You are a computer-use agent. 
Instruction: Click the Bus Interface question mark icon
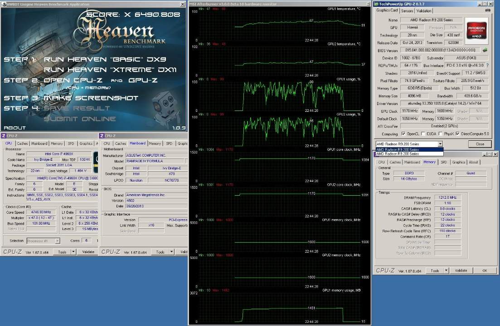(487, 65)
